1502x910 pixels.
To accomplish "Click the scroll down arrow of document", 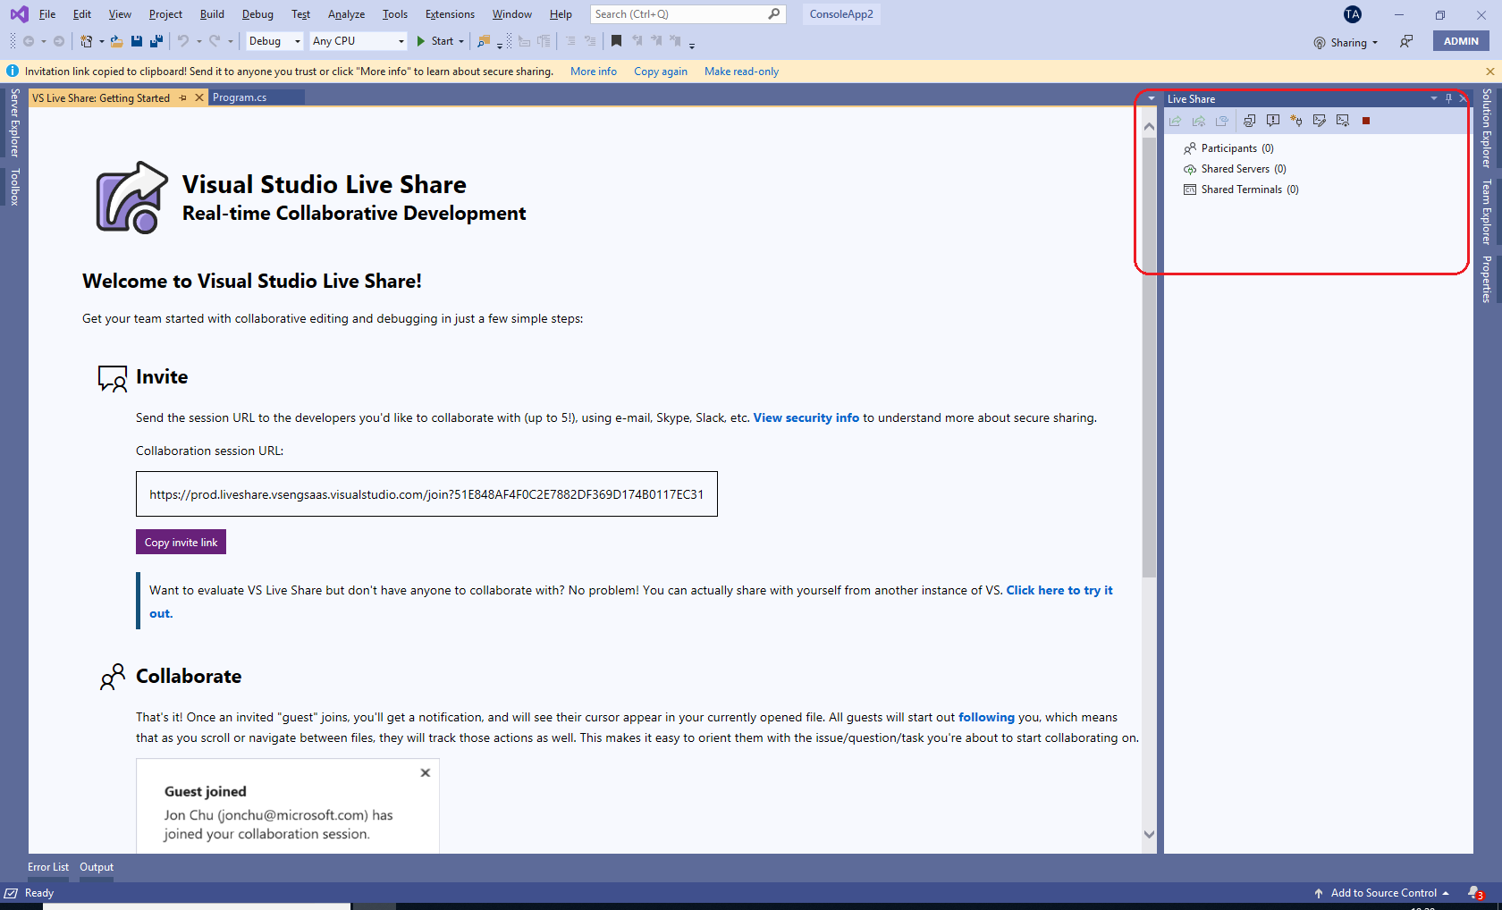I will click(1149, 835).
